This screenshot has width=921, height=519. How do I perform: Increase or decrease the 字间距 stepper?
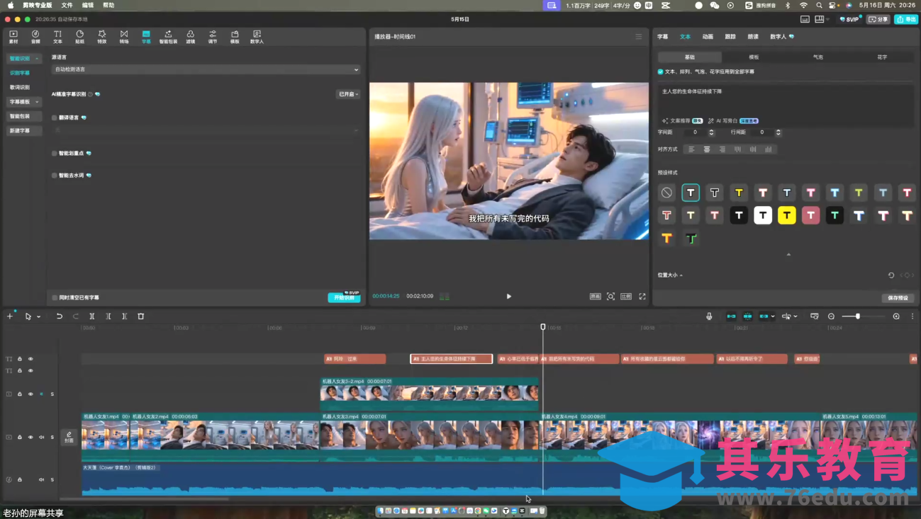(712, 132)
